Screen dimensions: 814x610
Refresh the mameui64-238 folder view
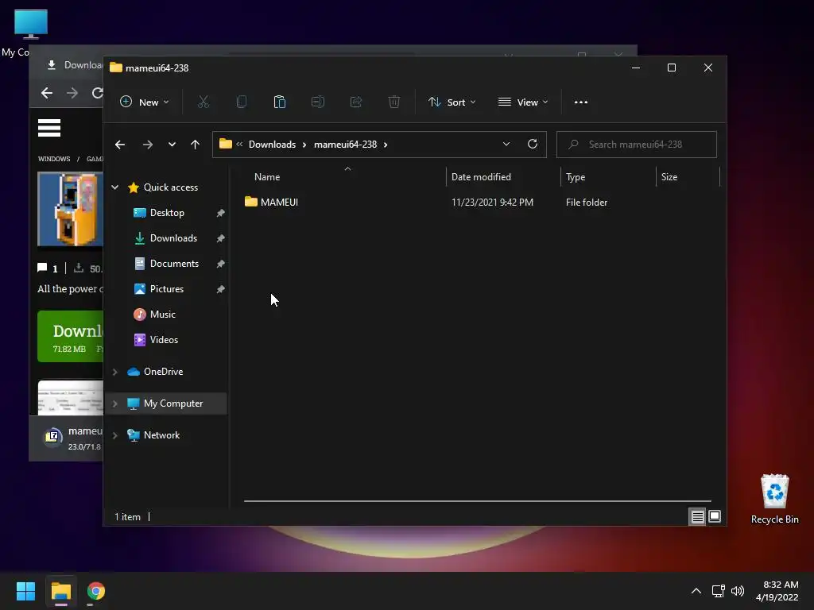tap(532, 145)
